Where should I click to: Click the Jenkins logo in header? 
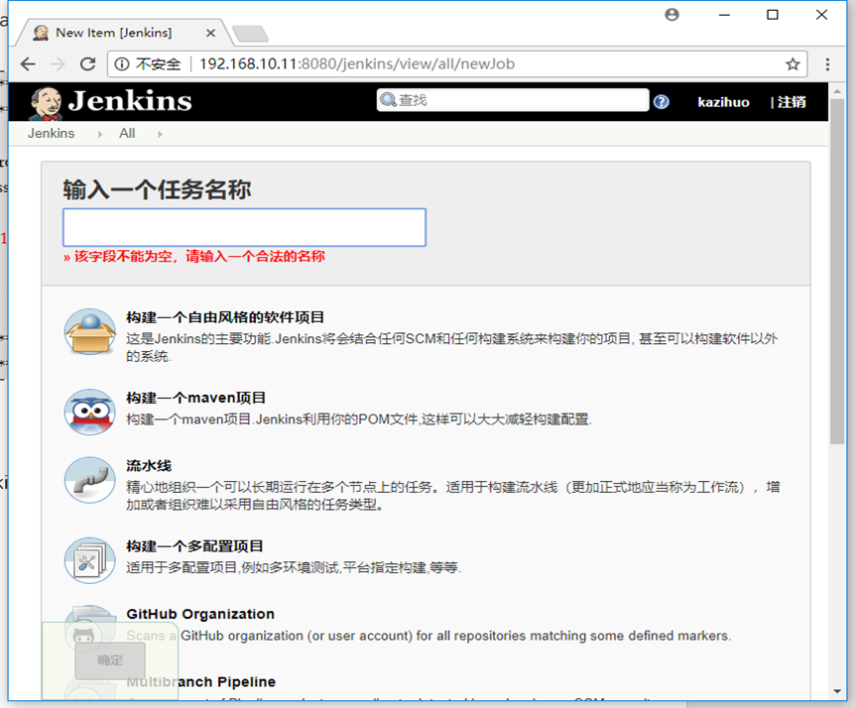tap(111, 101)
